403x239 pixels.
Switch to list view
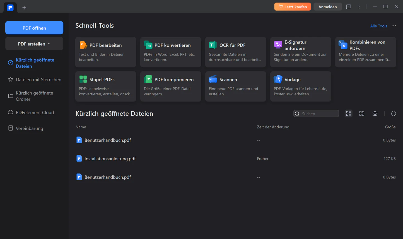click(x=349, y=114)
